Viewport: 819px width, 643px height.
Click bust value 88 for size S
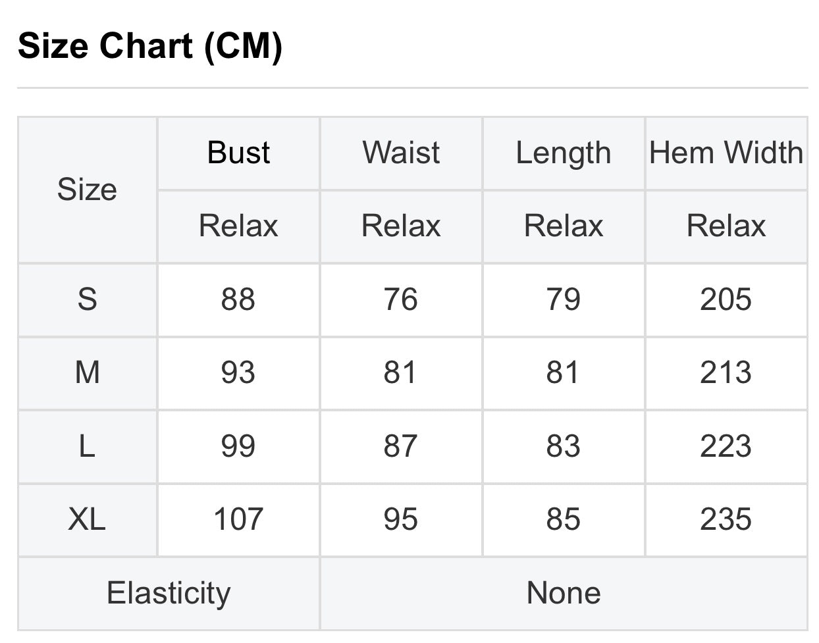(x=238, y=299)
